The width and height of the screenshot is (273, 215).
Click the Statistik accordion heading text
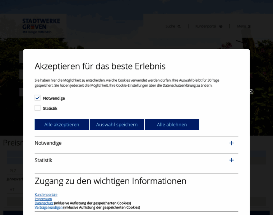click(x=43, y=160)
